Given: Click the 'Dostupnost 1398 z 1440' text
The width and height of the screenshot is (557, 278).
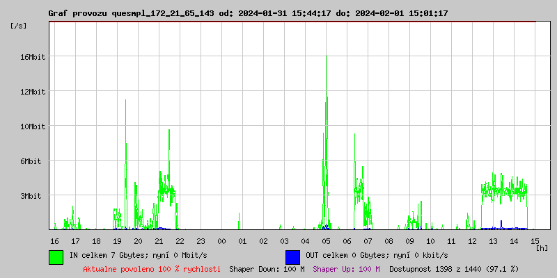Looking at the screenshot, I should tap(454, 269).
